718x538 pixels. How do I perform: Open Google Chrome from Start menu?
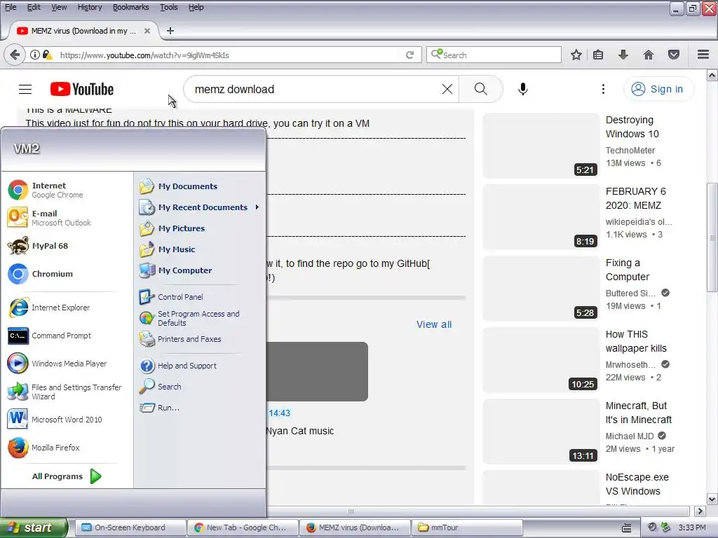click(x=67, y=190)
